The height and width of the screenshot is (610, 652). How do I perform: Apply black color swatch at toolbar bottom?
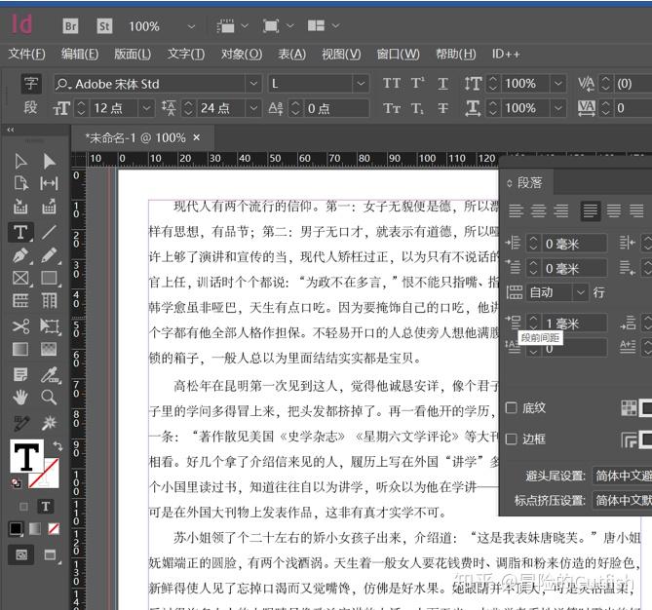tap(17, 528)
